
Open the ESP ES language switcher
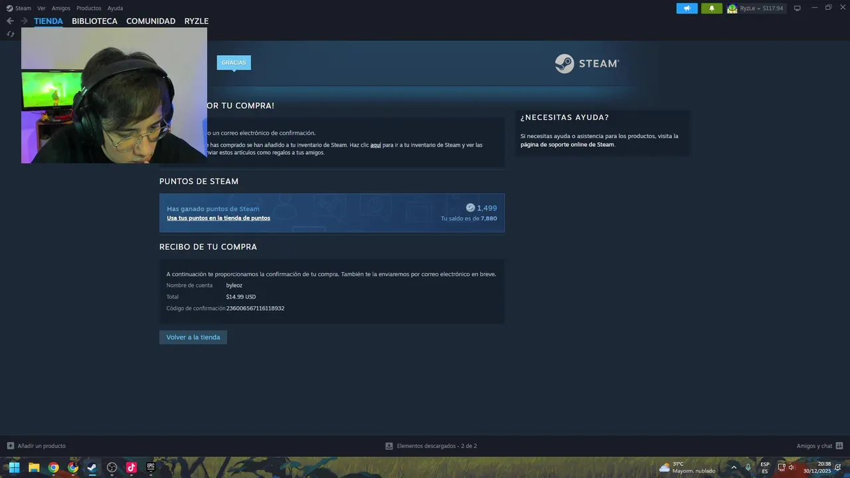point(765,467)
